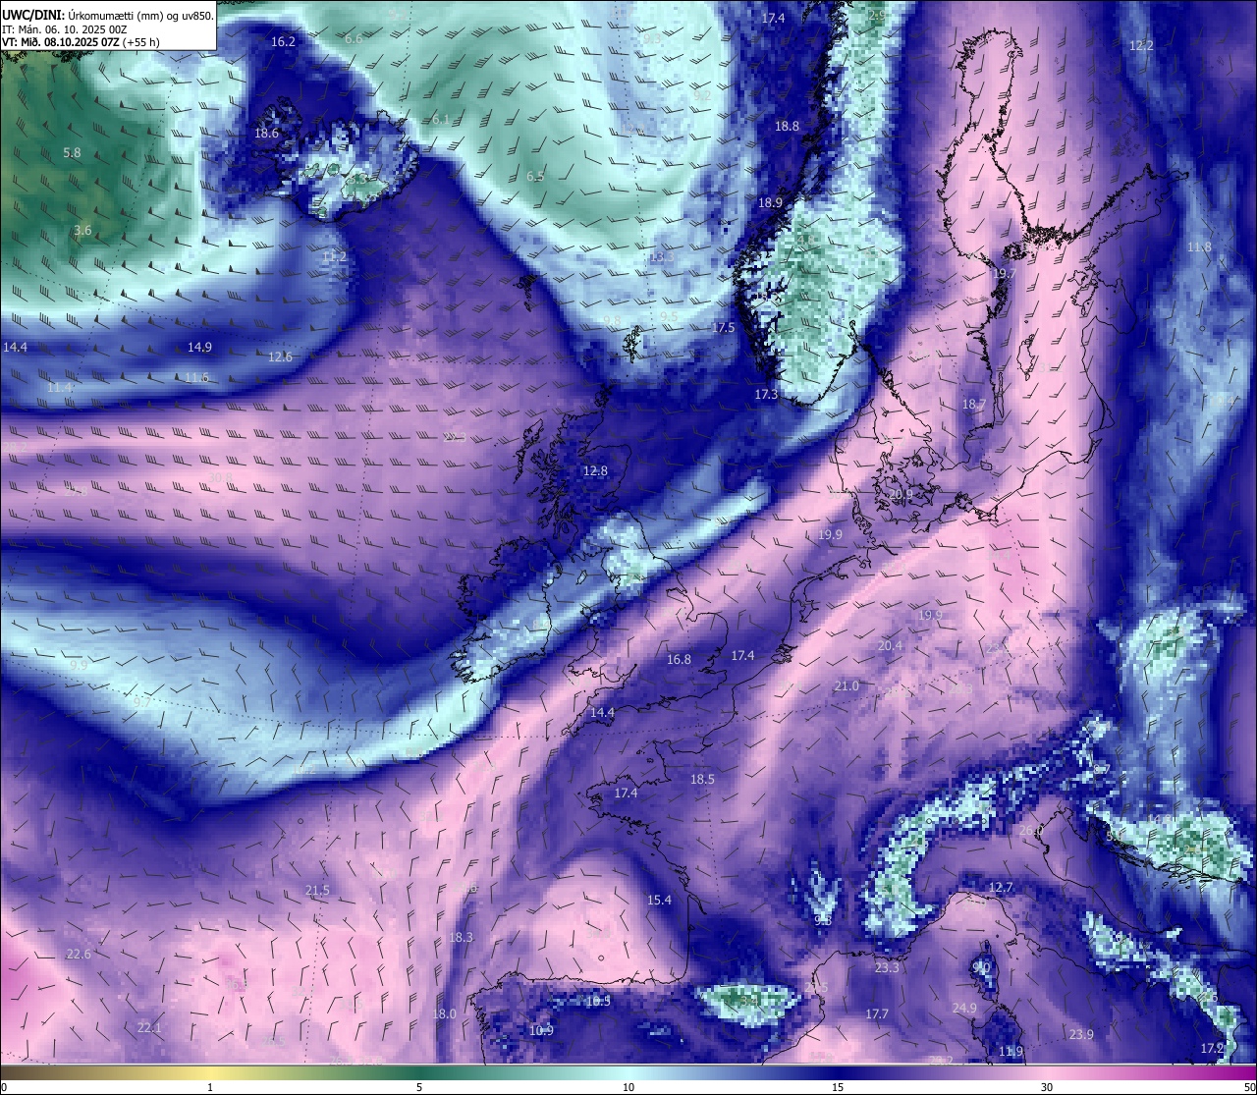Click the map value 21.0
The width and height of the screenshot is (1257, 1095).
point(847,685)
